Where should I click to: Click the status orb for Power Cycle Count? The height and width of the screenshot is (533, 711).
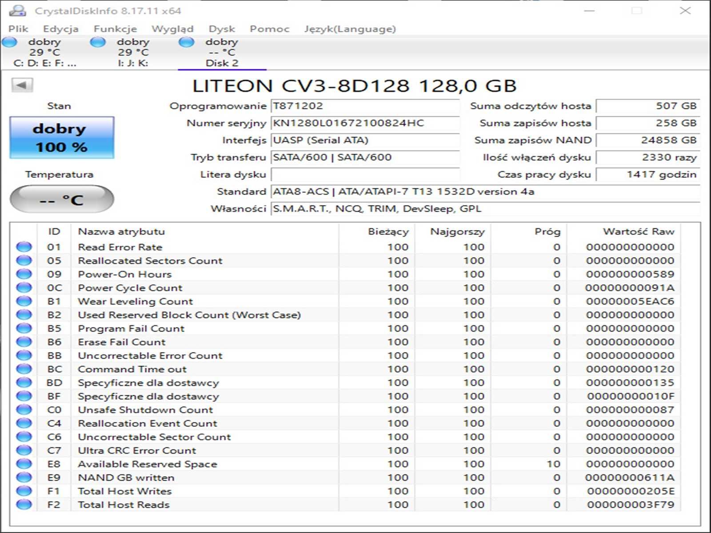pyautogui.click(x=24, y=287)
